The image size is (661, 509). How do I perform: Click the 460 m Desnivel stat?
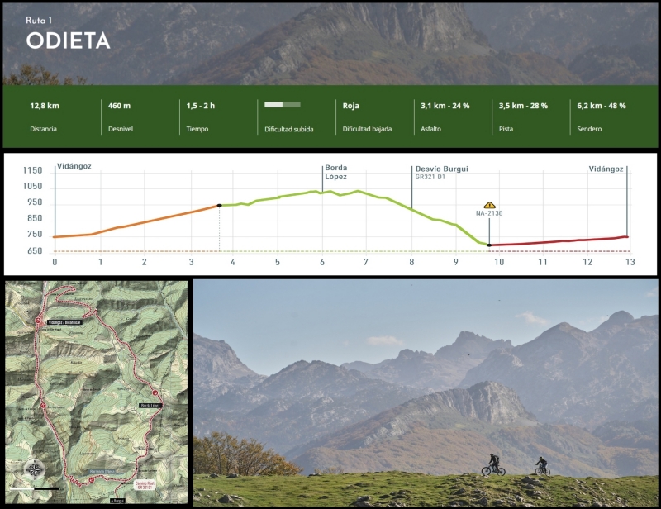[120, 106]
